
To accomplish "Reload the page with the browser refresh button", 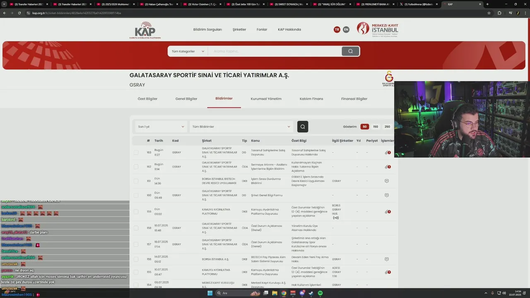I will [x=19, y=13].
